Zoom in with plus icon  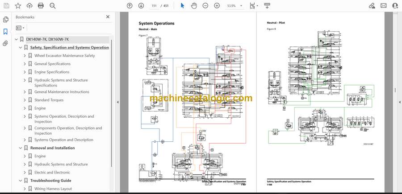pos(217,6)
